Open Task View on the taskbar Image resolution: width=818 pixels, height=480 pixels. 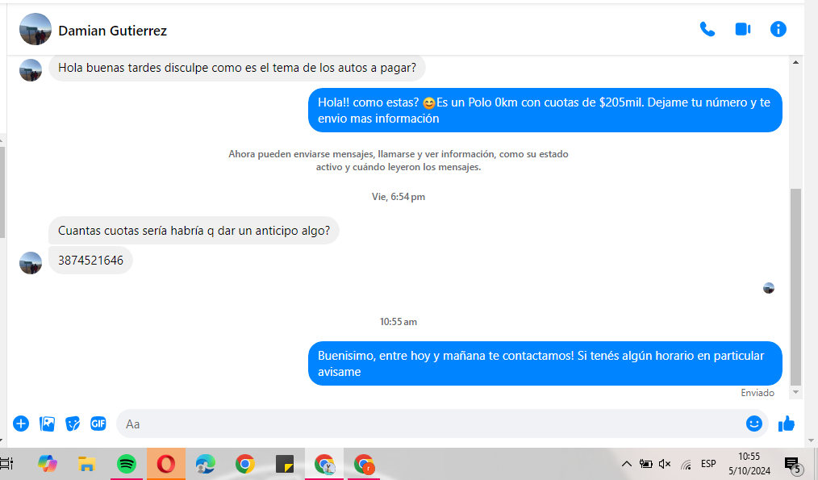[6, 464]
